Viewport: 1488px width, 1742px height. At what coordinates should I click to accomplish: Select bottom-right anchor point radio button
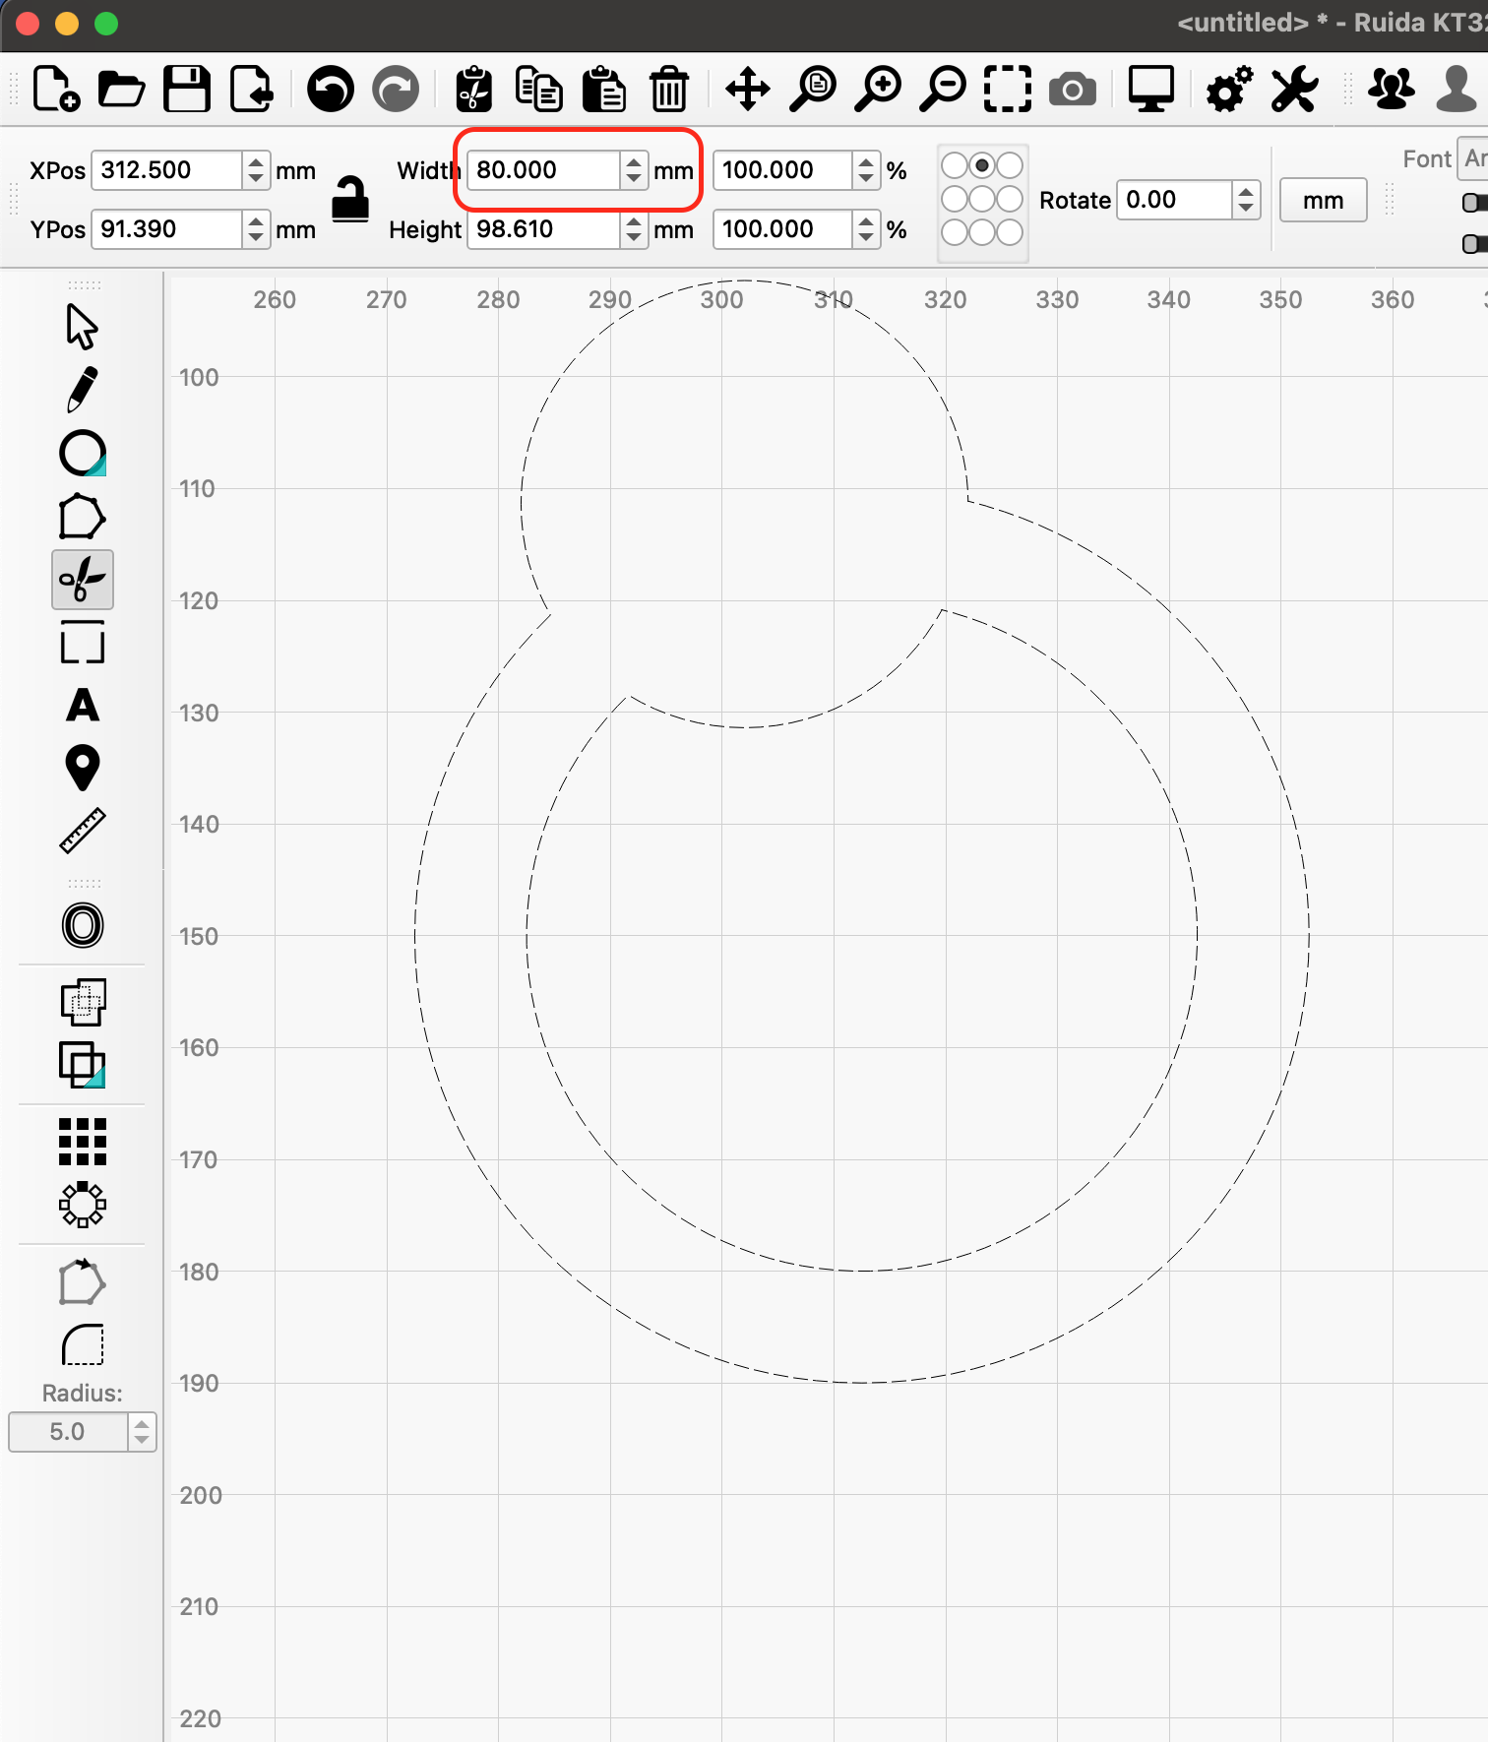click(1010, 232)
